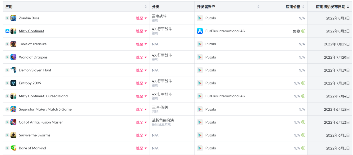Screen dimensions: 353x155
Task: Click Google Play icon beside Bane of Mankind name
Action: click(8, 148)
